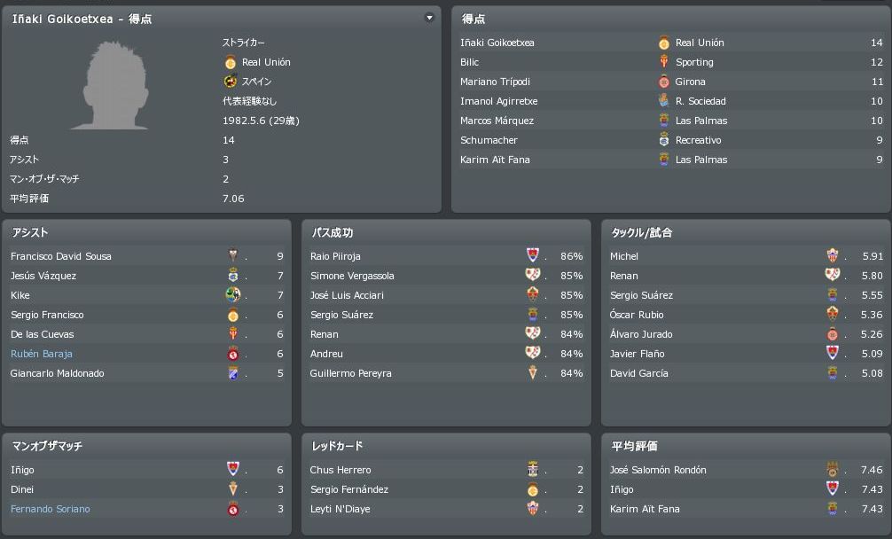Select Iñigo in man of the match list
The image size is (892, 539).
[22, 470]
